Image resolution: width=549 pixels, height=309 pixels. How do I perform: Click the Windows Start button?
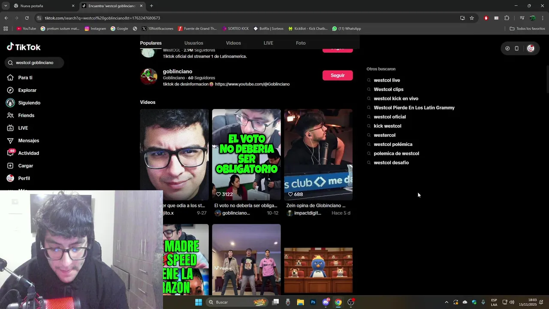199,302
